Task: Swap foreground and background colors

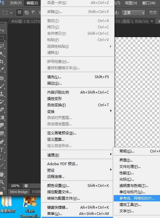Action: (4, 188)
